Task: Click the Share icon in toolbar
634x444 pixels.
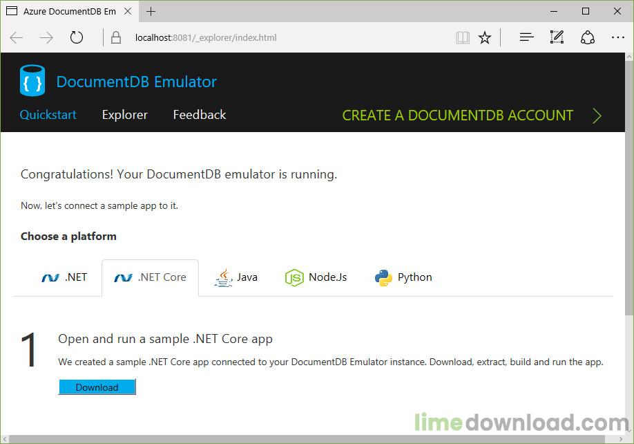Action: 587,38
